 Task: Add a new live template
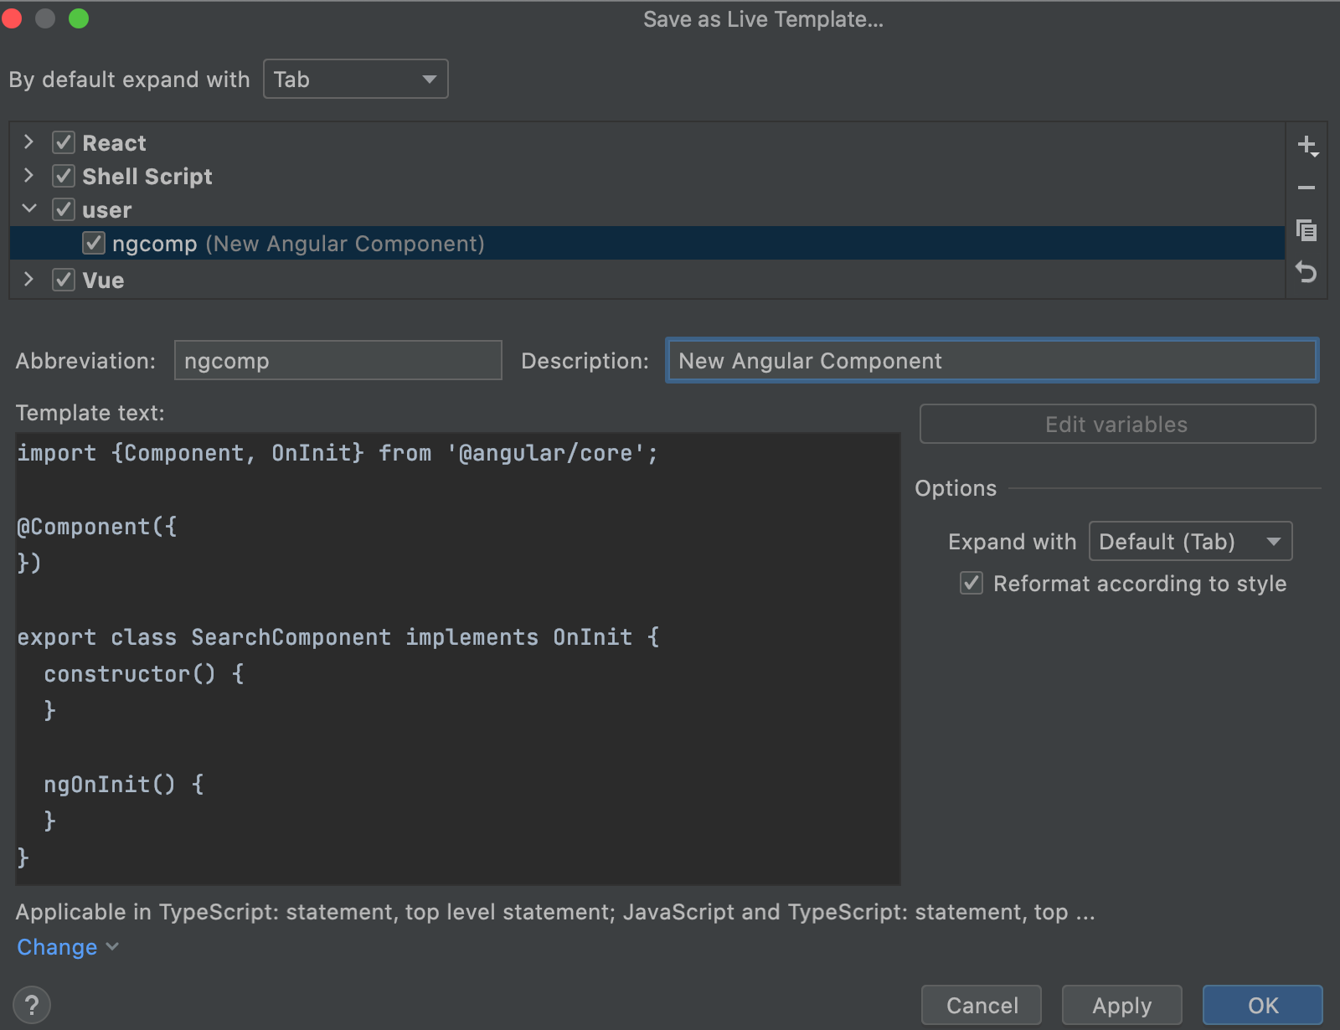click(1306, 143)
